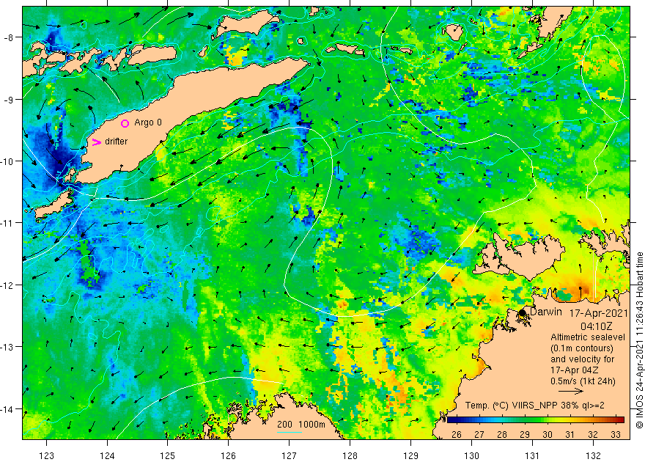The height and width of the screenshot is (462, 645).
Task: Click the 'Argo 0' label
Action: [148, 122]
